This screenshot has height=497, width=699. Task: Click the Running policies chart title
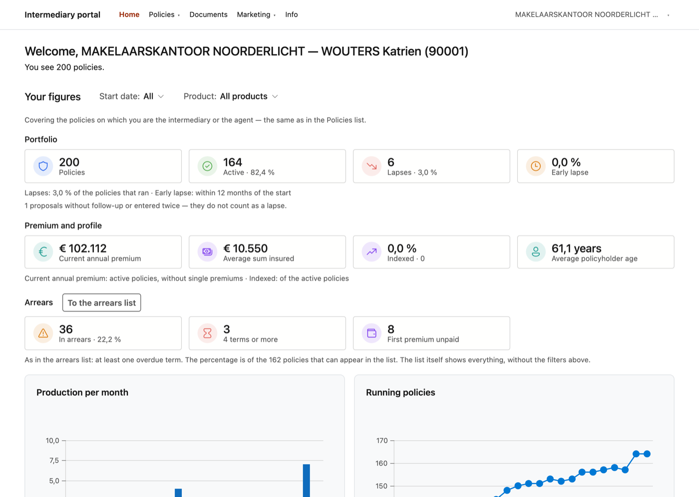click(400, 393)
